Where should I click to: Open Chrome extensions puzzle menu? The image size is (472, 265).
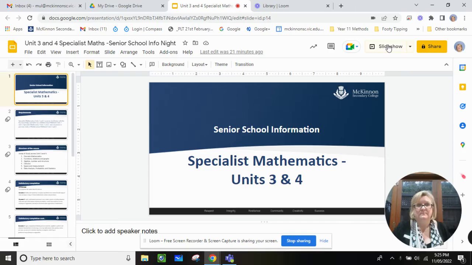[431, 18]
